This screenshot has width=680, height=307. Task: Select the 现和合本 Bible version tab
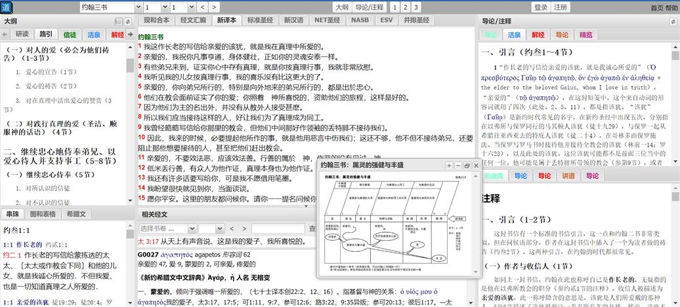157,20
